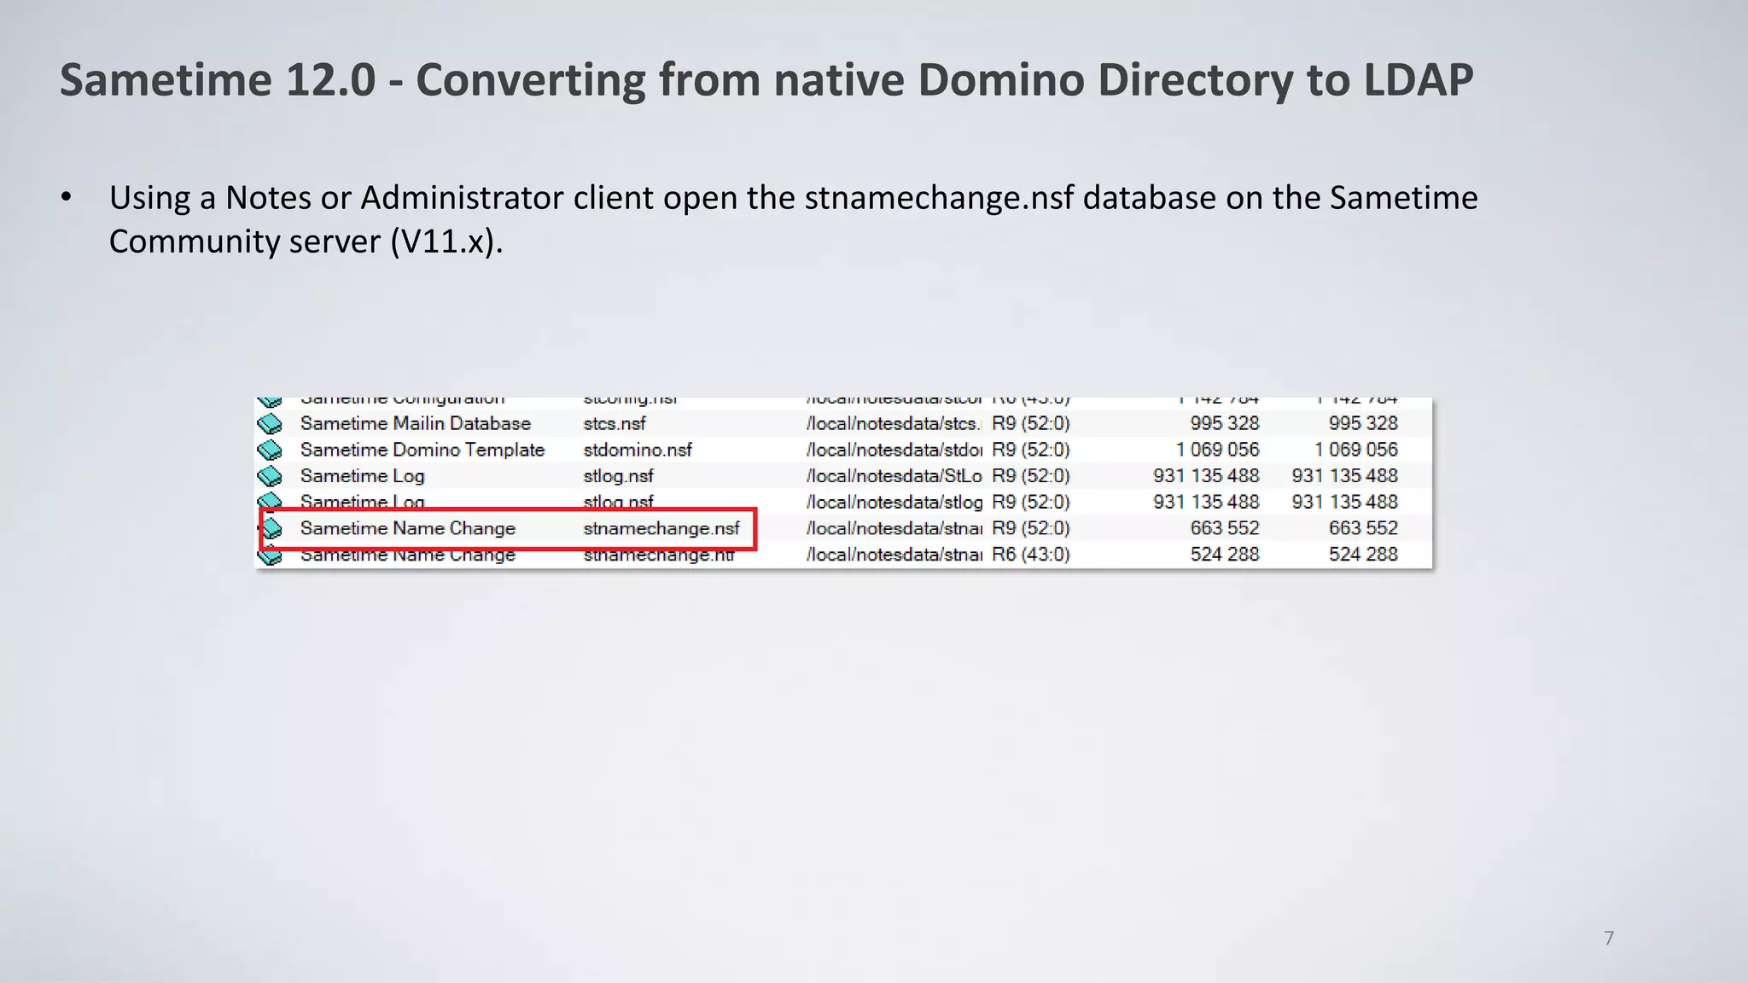This screenshot has width=1748, height=983.
Task: Click the database icon for Sametime Mailin Database
Action: [x=270, y=423]
